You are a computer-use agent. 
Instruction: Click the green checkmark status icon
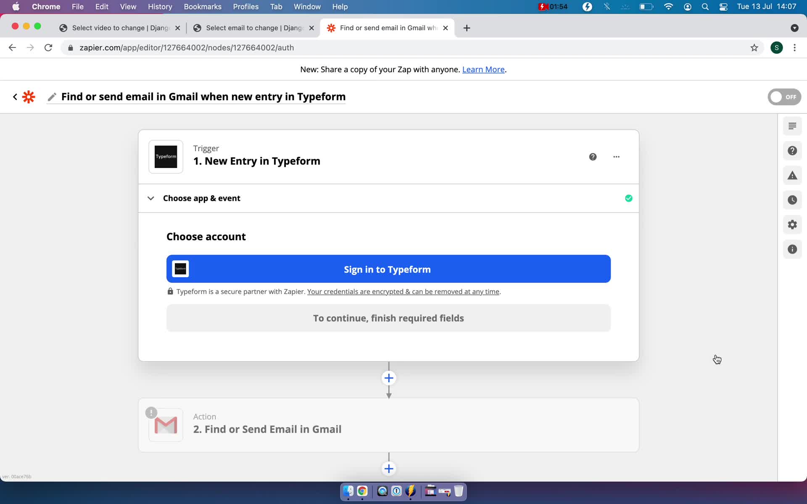tap(629, 198)
